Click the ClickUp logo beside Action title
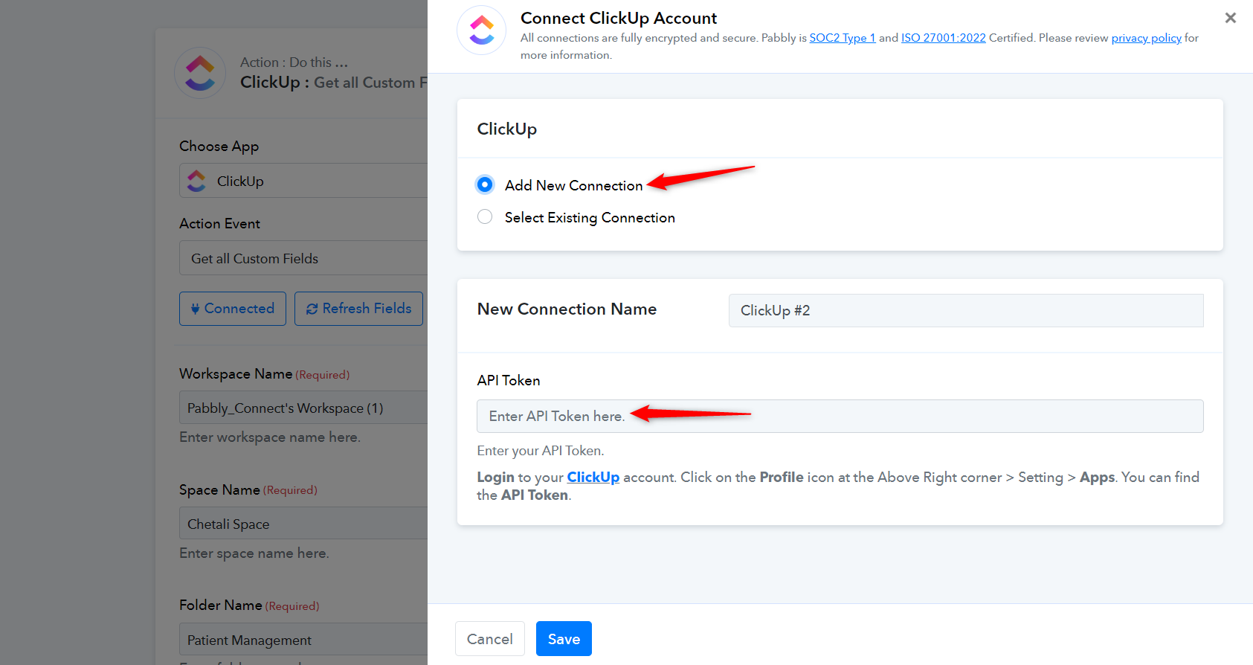The height and width of the screenshot is (665, 1253). [x=200, y=73]
